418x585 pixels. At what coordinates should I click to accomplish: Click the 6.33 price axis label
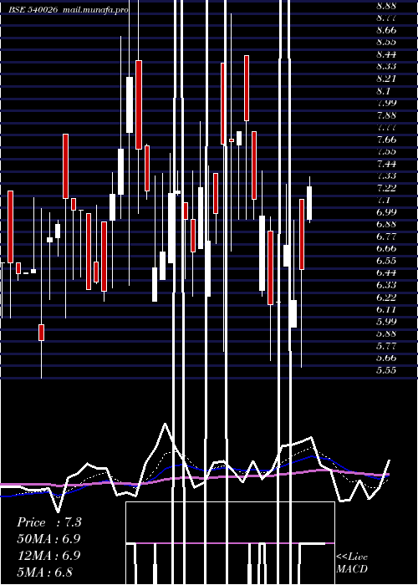point(386,285)
